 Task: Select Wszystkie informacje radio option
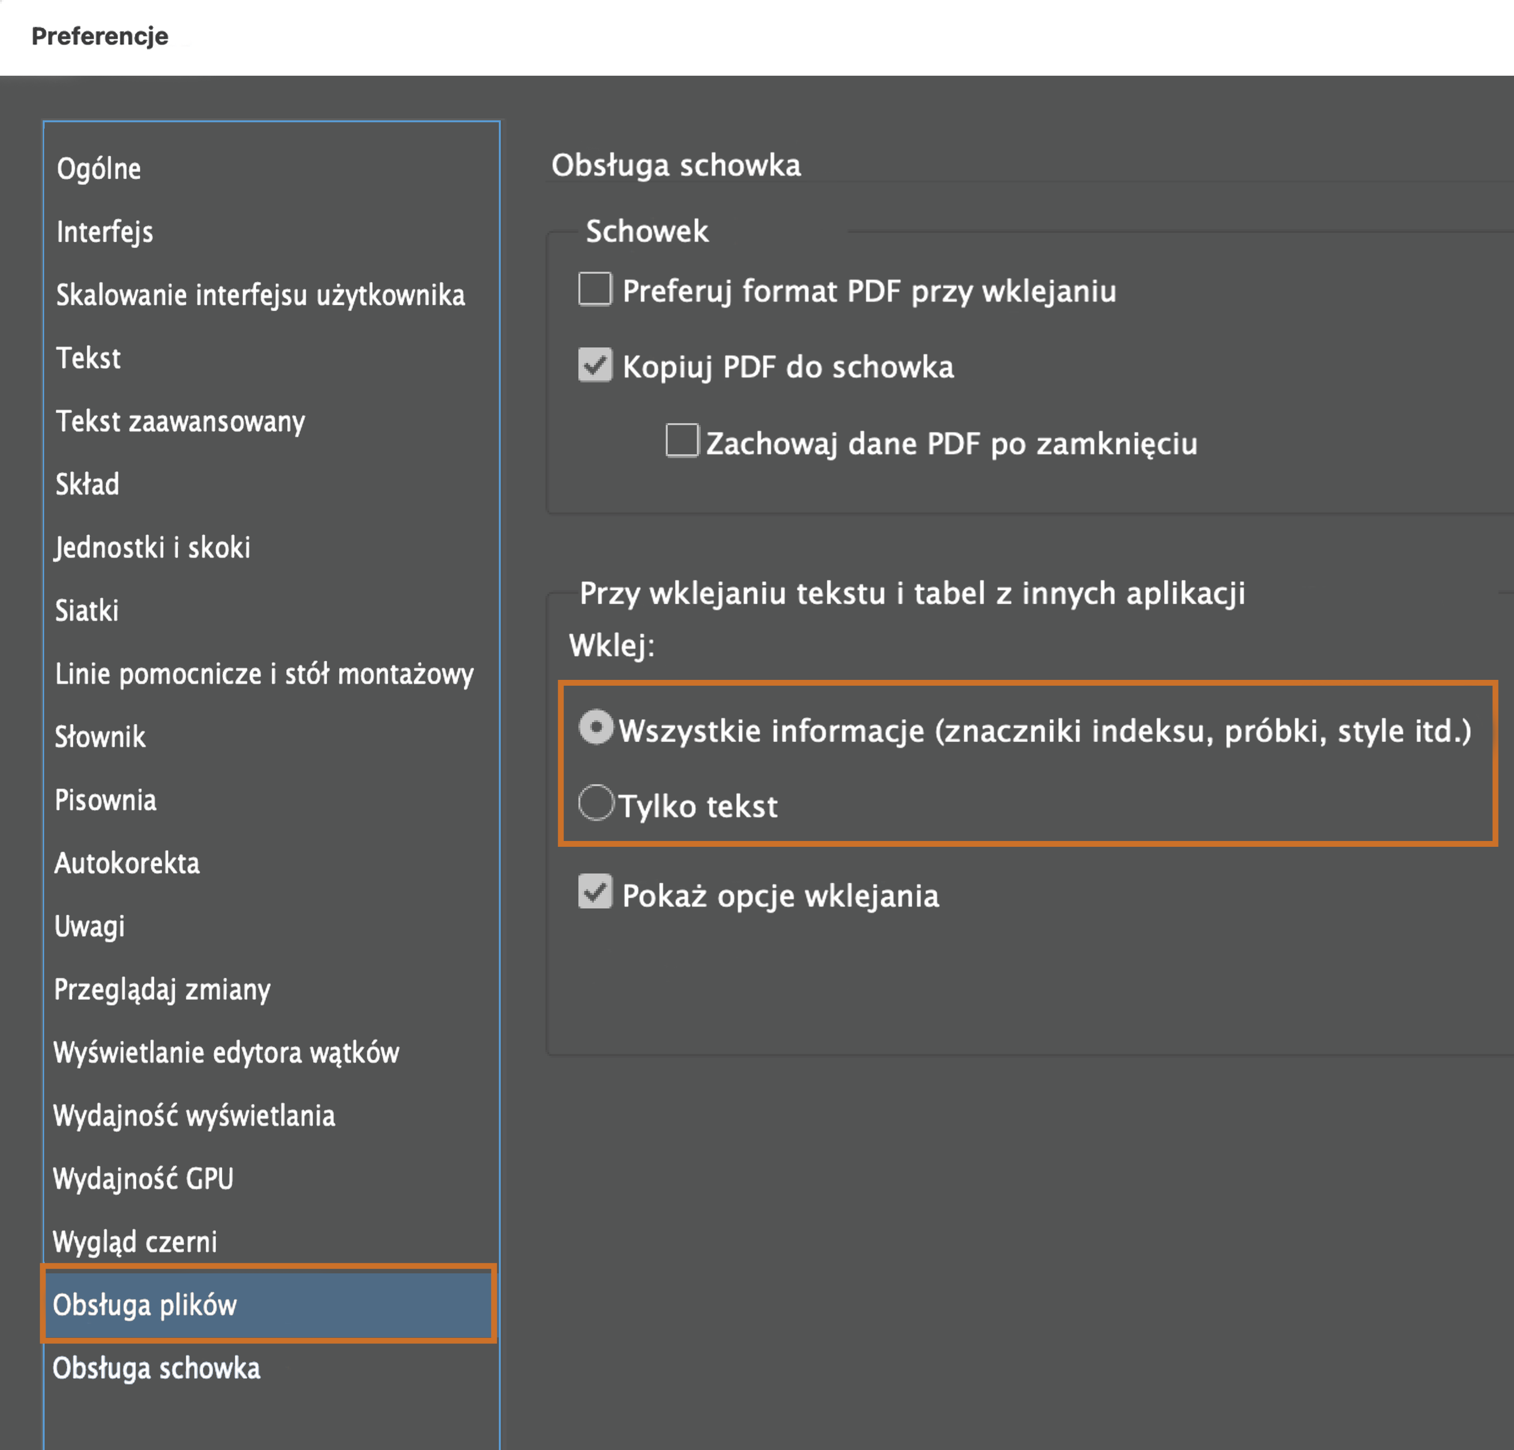[x=595, y=727]
